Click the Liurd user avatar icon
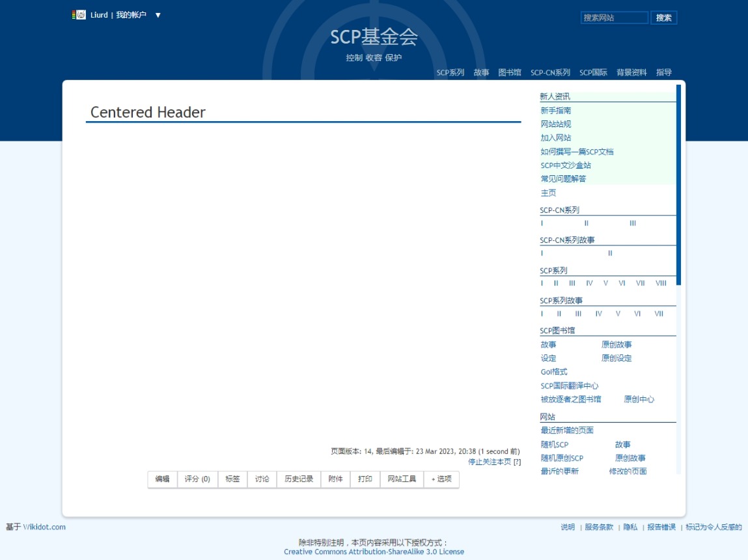 coord(81,15)
